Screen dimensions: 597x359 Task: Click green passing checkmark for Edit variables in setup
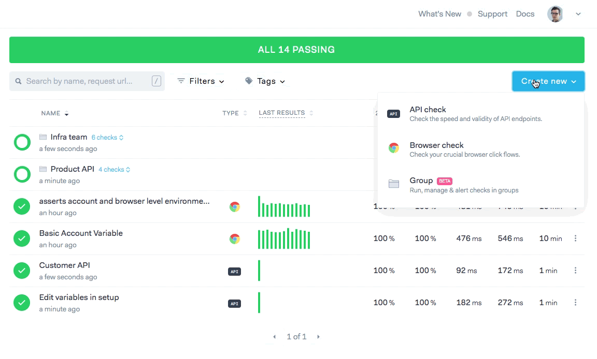click(x=22, y=303)
